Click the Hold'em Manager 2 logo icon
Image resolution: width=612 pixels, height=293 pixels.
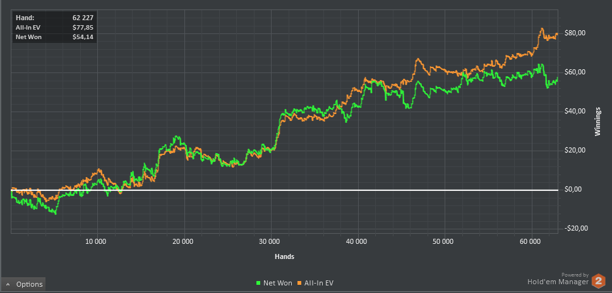pos(598,281)
